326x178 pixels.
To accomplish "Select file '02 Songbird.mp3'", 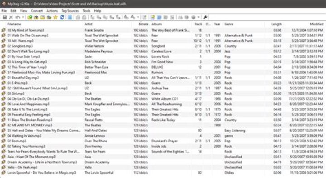I will (20, 46).
